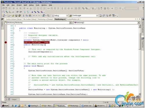
Task: Switch to Monitoring1 taskbar button
Action: [74, 106]
